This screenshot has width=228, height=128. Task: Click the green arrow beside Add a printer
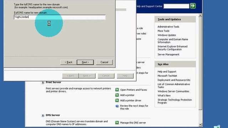(117, 95)
